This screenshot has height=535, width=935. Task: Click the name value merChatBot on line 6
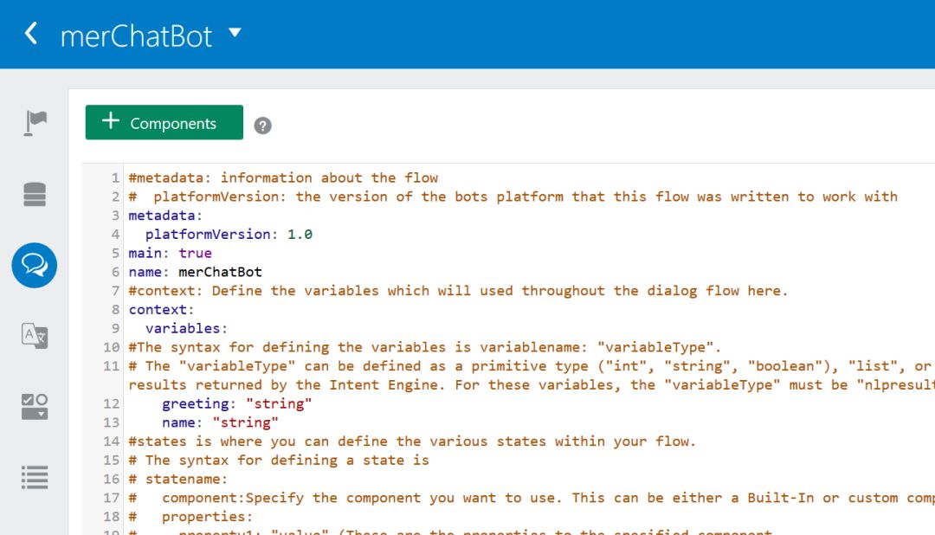pyautogui.click(x=220, y=272)
